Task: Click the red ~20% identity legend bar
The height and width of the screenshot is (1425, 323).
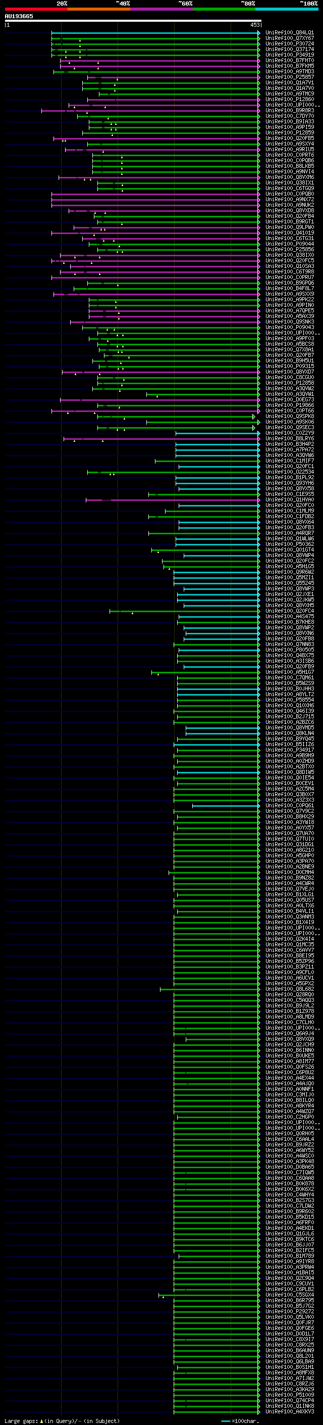Action: pos(36,9)
